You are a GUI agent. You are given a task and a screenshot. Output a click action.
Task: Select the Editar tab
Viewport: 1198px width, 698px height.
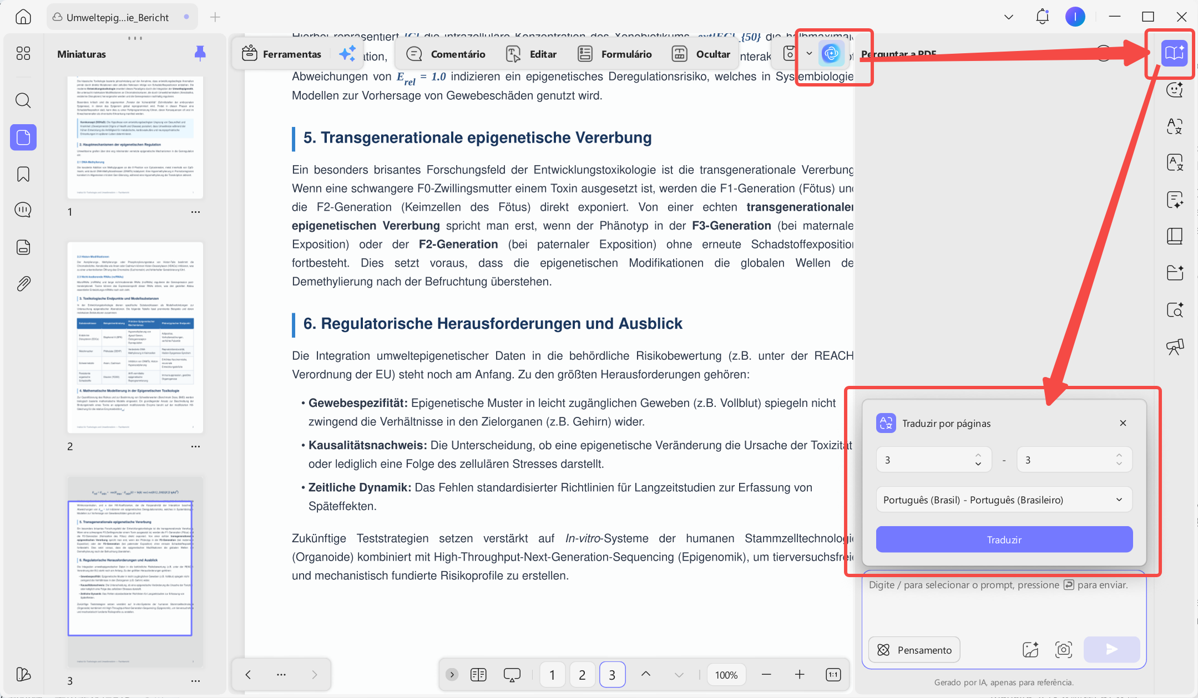(x=532, y=54)
